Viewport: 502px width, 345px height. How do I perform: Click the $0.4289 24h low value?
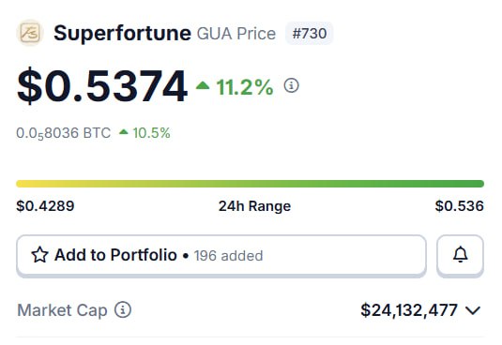pyautogui.click(x=45, y=206)
